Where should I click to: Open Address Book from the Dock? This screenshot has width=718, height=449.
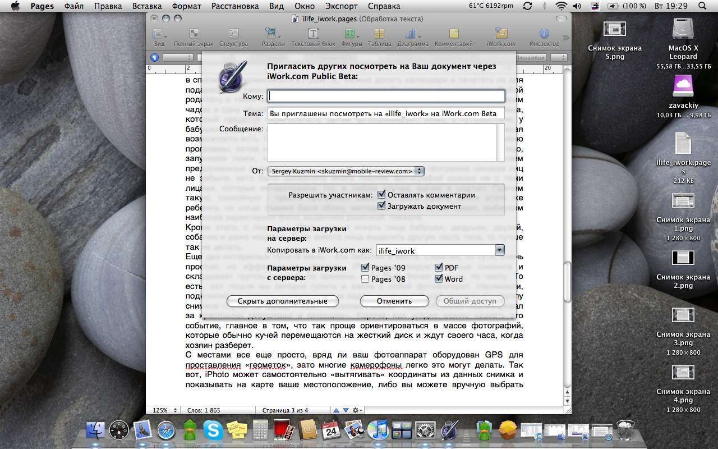tap(308, 430)
